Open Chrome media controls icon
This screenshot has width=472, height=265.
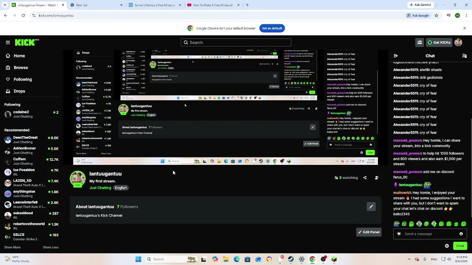(x=448, y=15)
